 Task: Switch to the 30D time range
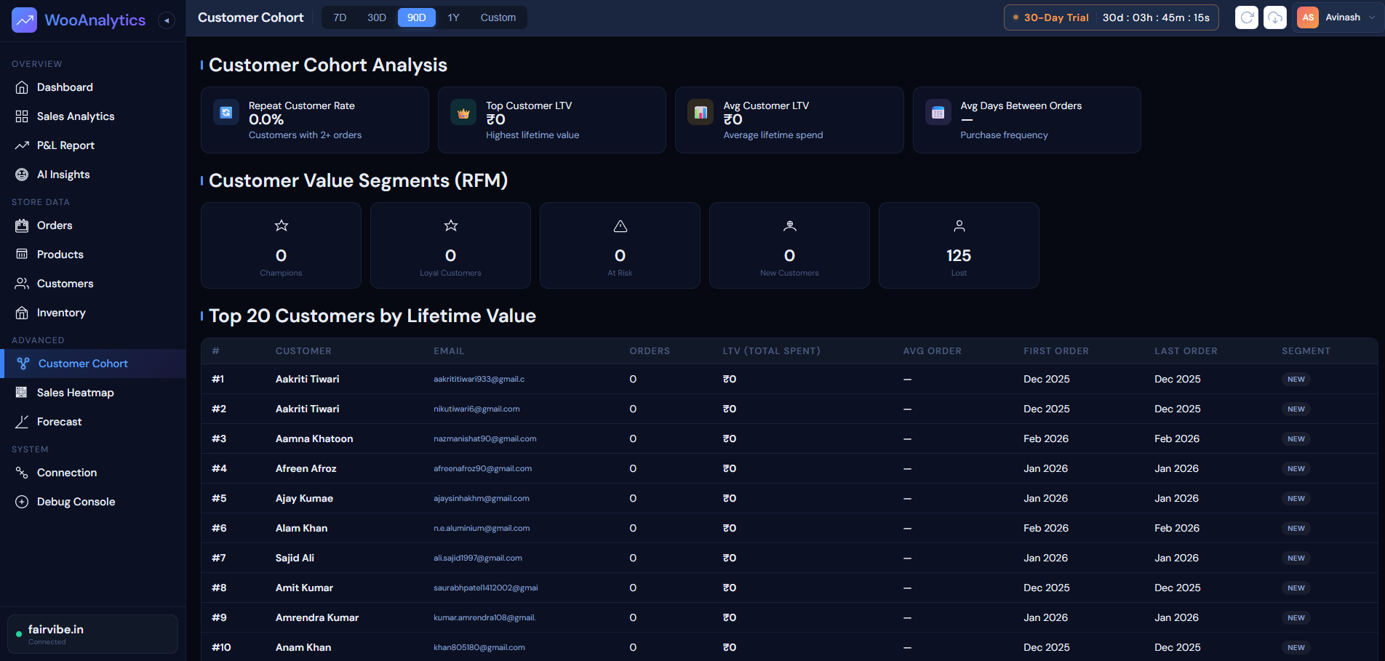376,17
